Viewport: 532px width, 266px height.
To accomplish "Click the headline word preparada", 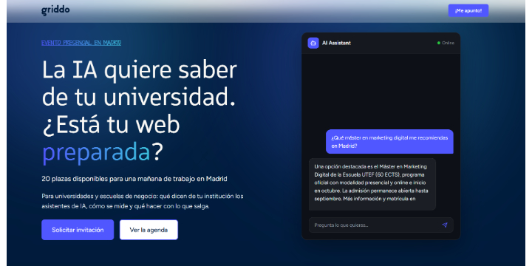I will pyautogui.click(x=95, y=153).
